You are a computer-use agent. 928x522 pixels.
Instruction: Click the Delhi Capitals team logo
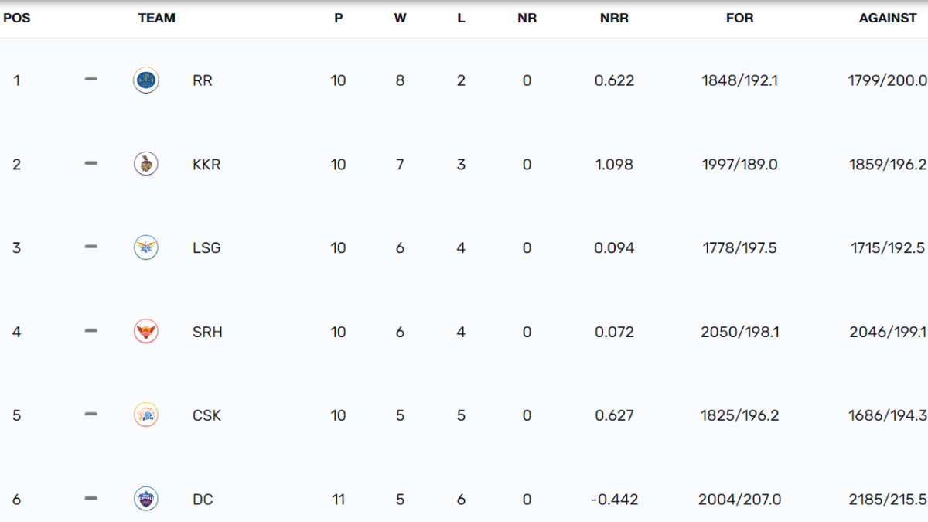146,499
